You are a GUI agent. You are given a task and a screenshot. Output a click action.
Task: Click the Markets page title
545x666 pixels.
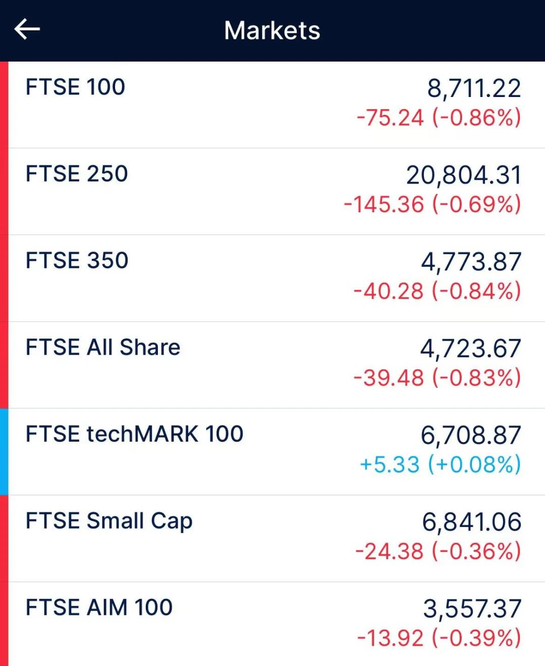pyautogui.click(x=272, y=30)
